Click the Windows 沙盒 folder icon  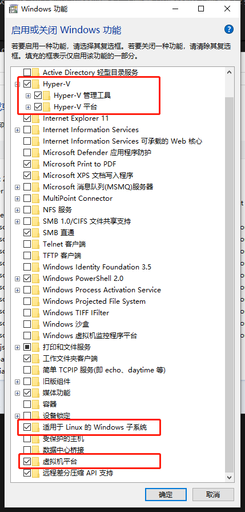pos(36,324)
